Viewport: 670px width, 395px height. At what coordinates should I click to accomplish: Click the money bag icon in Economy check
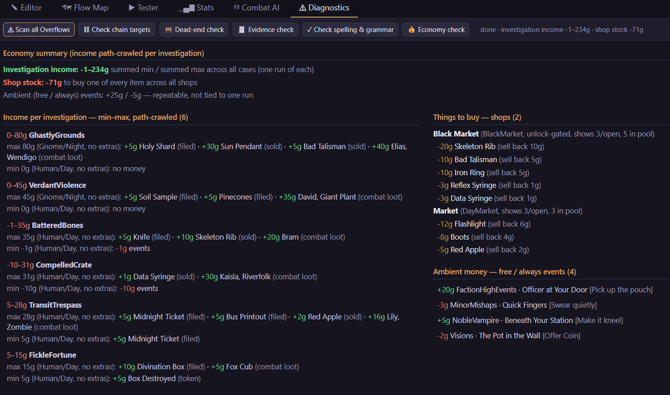(x=411, y=30)
